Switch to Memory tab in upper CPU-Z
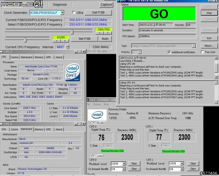Image resolution: width=219 pixels, height=176 pixels. pyautogui.click(x=39, y=57)
